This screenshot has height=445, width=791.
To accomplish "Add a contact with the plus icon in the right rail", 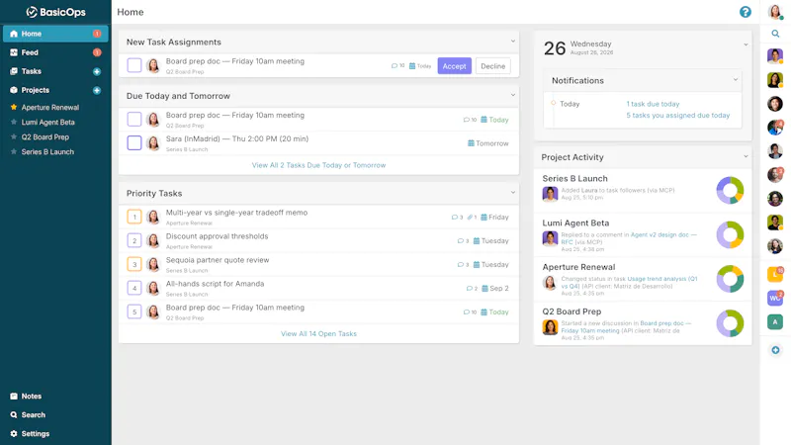I will coord(775,350).
